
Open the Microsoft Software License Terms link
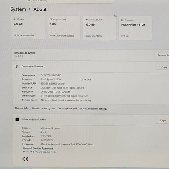pos(39,152)
